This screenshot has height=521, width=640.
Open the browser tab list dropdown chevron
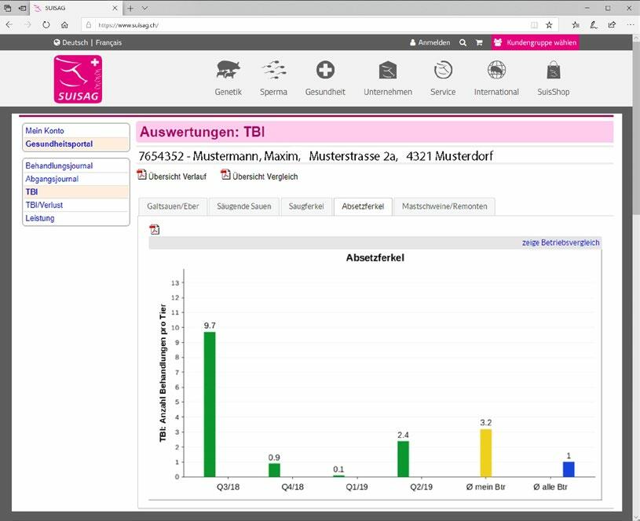[x=144, y=7]
